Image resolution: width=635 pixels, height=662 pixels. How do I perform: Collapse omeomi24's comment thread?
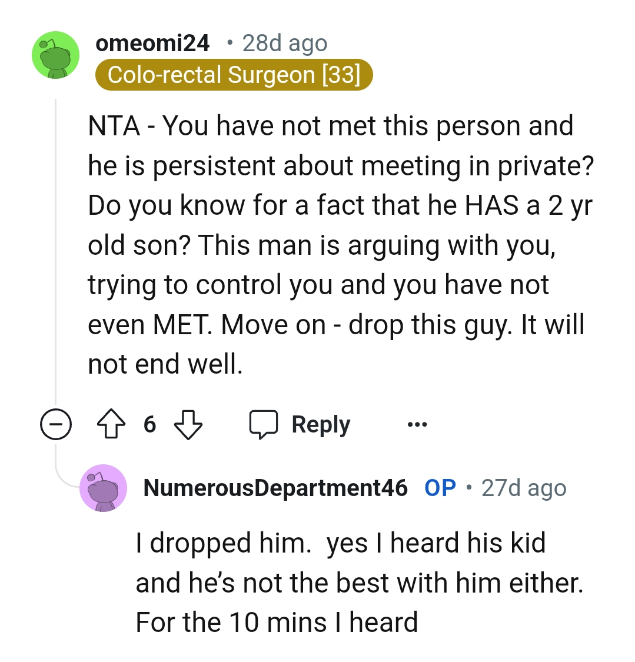coord(56,424)
